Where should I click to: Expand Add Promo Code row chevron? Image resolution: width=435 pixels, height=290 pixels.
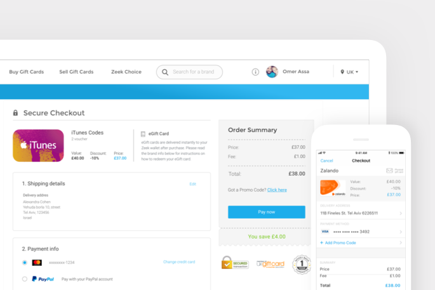401,242
